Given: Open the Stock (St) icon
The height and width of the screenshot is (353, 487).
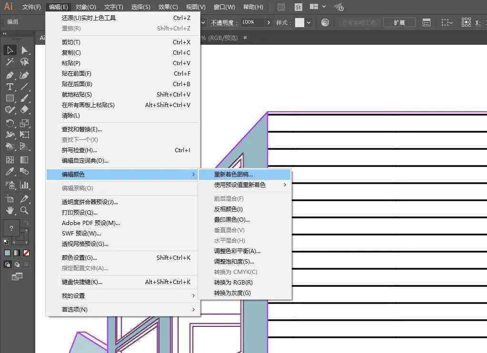Looking at the screenshot, I should (298, 7).
